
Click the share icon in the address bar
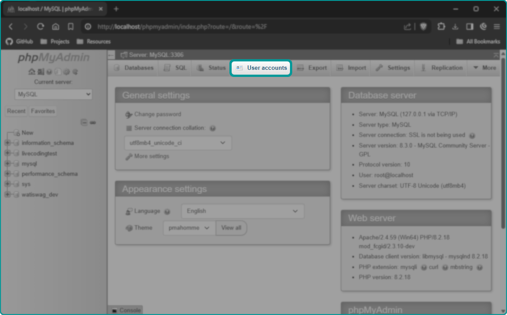pos(408,27)
